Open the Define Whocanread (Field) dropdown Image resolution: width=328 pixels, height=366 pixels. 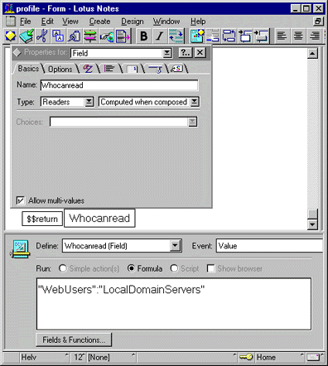(x=175, y=246)
